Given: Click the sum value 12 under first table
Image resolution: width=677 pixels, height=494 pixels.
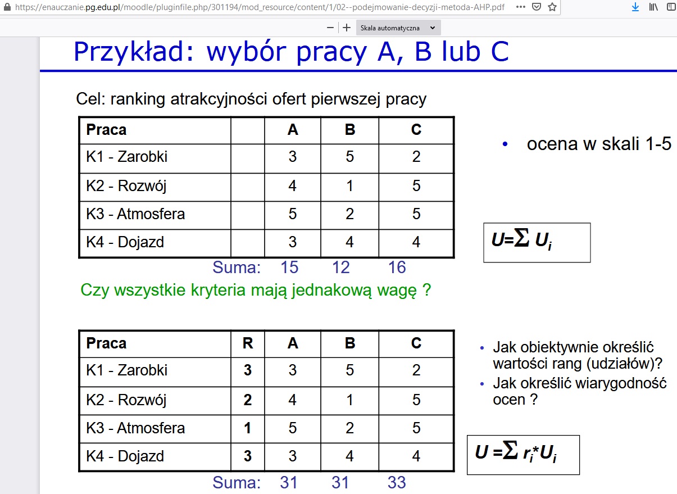Looking at the screenshot, I should (341, 267).
